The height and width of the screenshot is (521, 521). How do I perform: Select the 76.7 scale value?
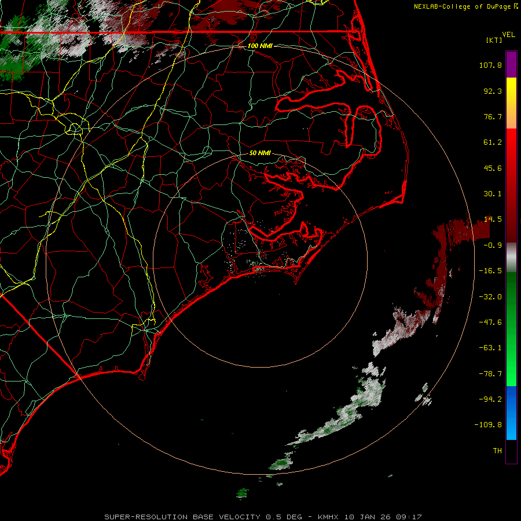(493, 116)
